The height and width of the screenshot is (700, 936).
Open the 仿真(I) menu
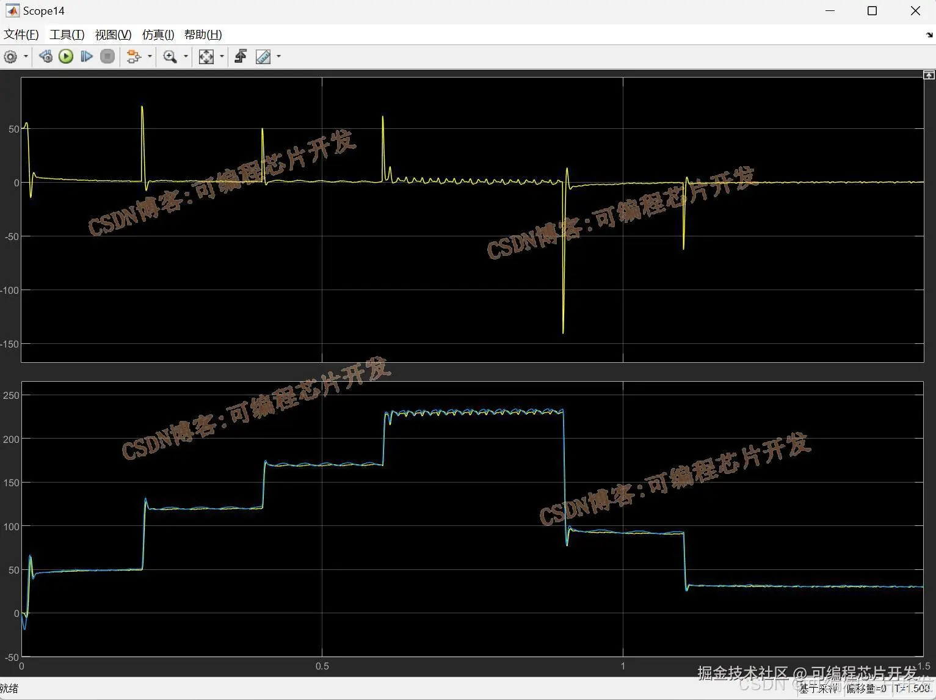(x=158, y=35)
